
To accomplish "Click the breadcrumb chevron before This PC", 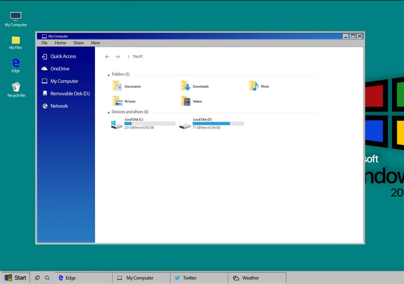I will point(128,56).
